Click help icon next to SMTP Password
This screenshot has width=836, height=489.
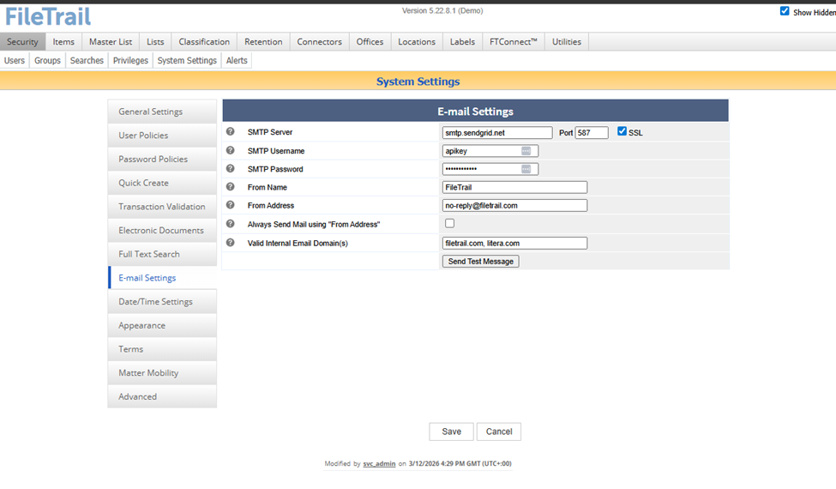231,168
